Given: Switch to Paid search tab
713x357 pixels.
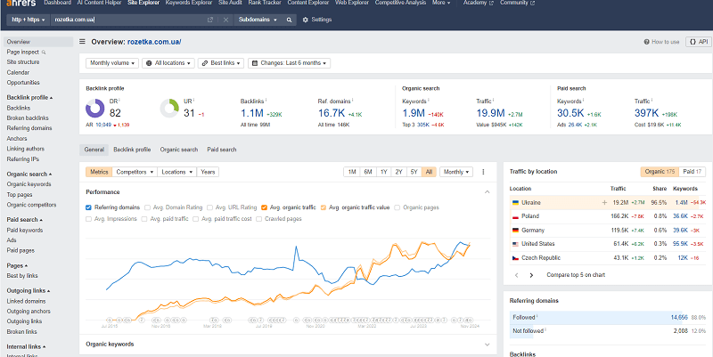Looking at the screenshot, I should 222,150.
